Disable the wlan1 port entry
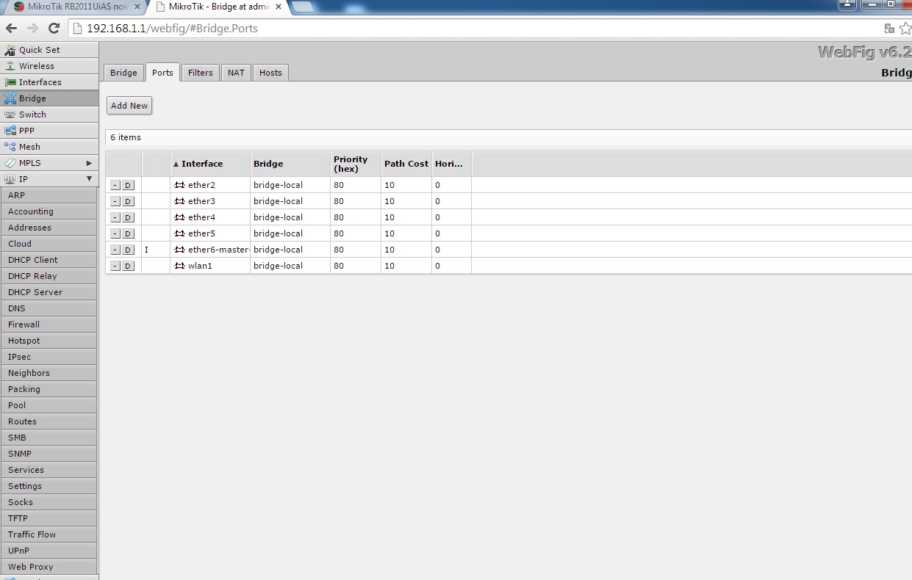 click(128, 266)
